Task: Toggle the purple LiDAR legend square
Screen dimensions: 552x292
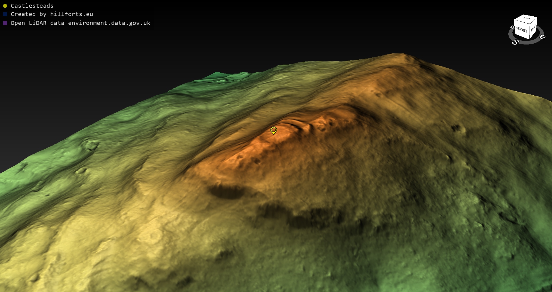Action: click(5, 23)
